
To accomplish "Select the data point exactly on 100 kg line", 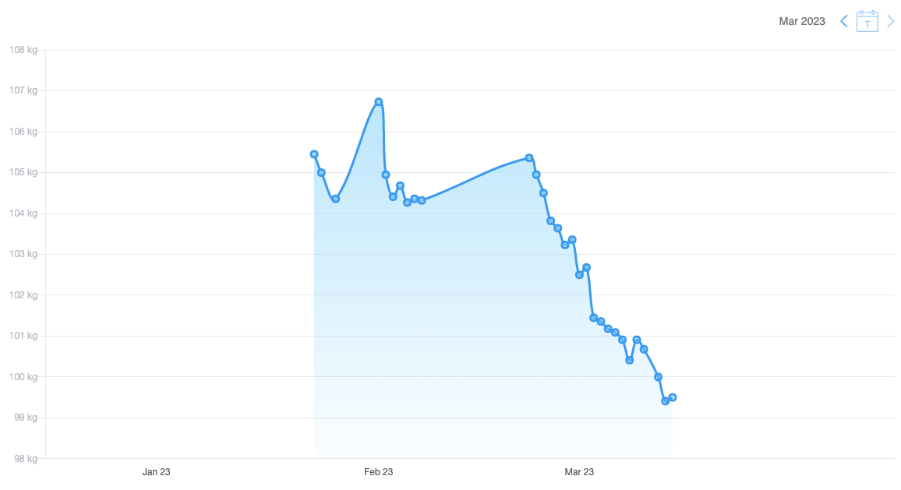I will pyautogui.click(x=659, y=377).
